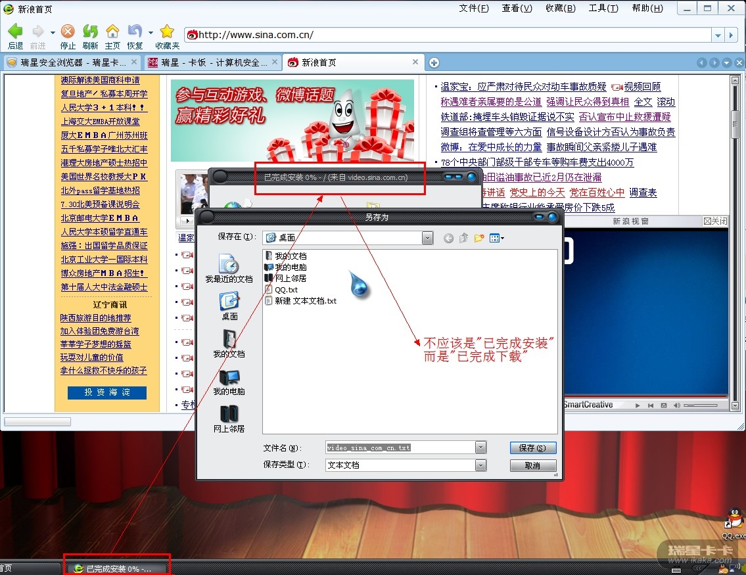Select My Computer shortcut in Save As sidebar
The width and height of the screenshot is (746, 575).
(x=229, y=381)
